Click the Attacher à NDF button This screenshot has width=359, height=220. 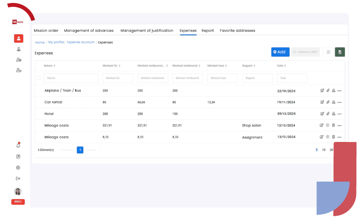[x=305, y=52]
